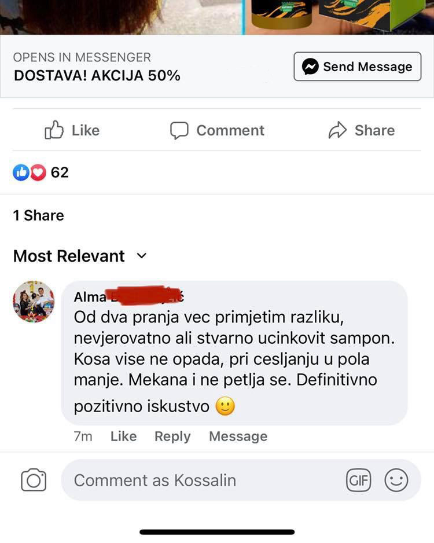The image size is (434, 543).
Task: Open the DOSTAVA! AKCIJA 50% headline
Action: point(97,76)
